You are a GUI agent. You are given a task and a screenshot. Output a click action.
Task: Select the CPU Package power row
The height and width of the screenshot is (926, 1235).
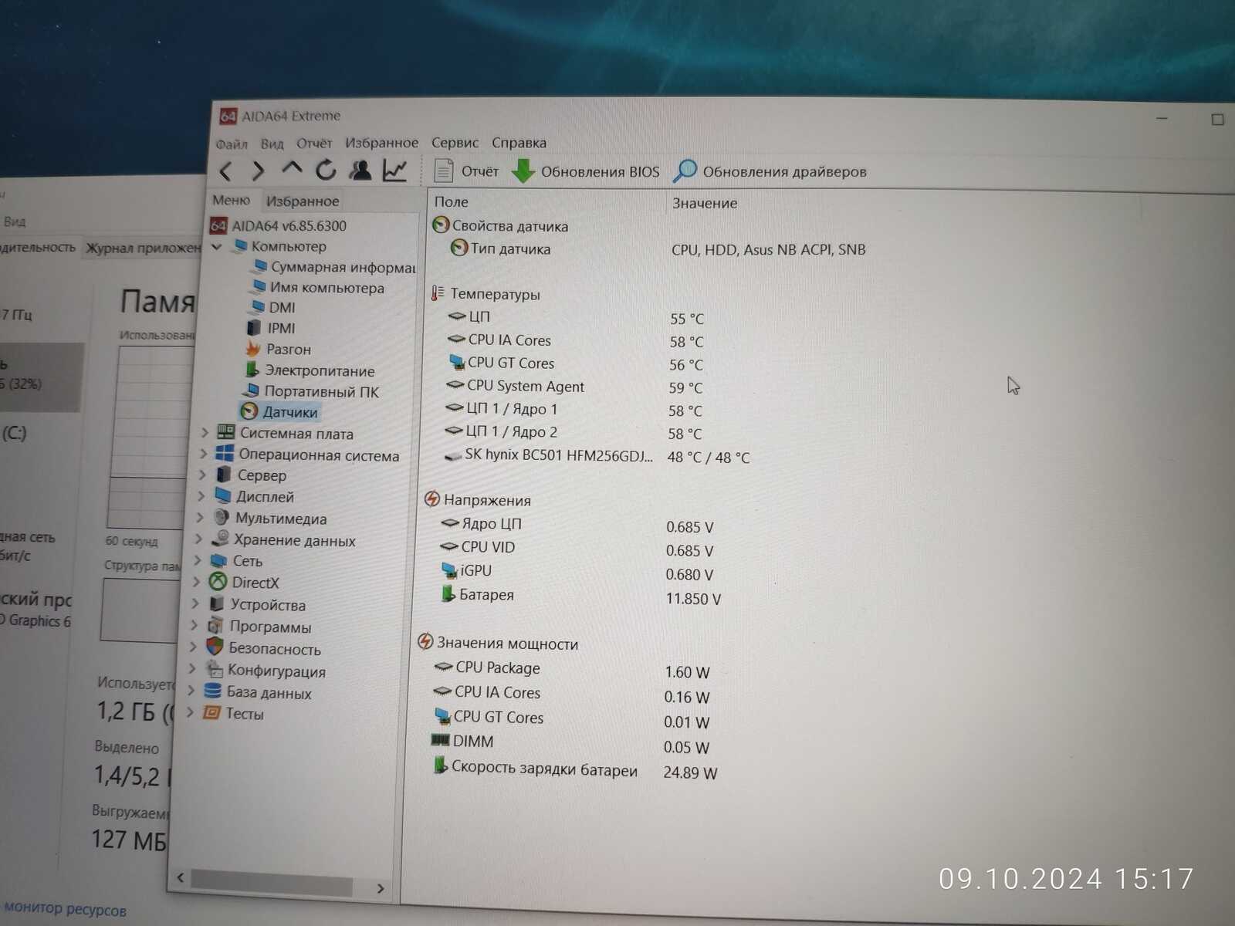(572, 670)
